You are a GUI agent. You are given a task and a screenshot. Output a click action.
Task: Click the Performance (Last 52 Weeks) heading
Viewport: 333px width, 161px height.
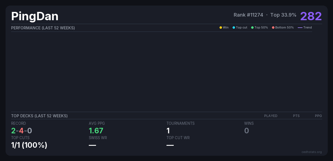click(43, 28)
